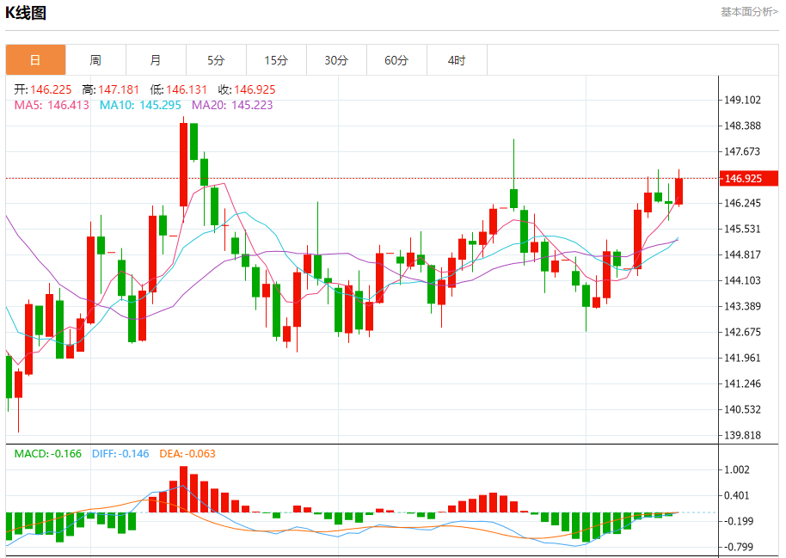The image size is (786, 558).
Task: Switch to the 月 monthly tab
Action: 156,60
